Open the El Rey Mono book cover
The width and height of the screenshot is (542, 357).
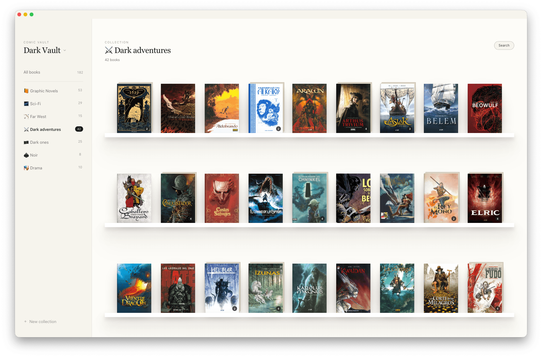click(x=441, y=198)
